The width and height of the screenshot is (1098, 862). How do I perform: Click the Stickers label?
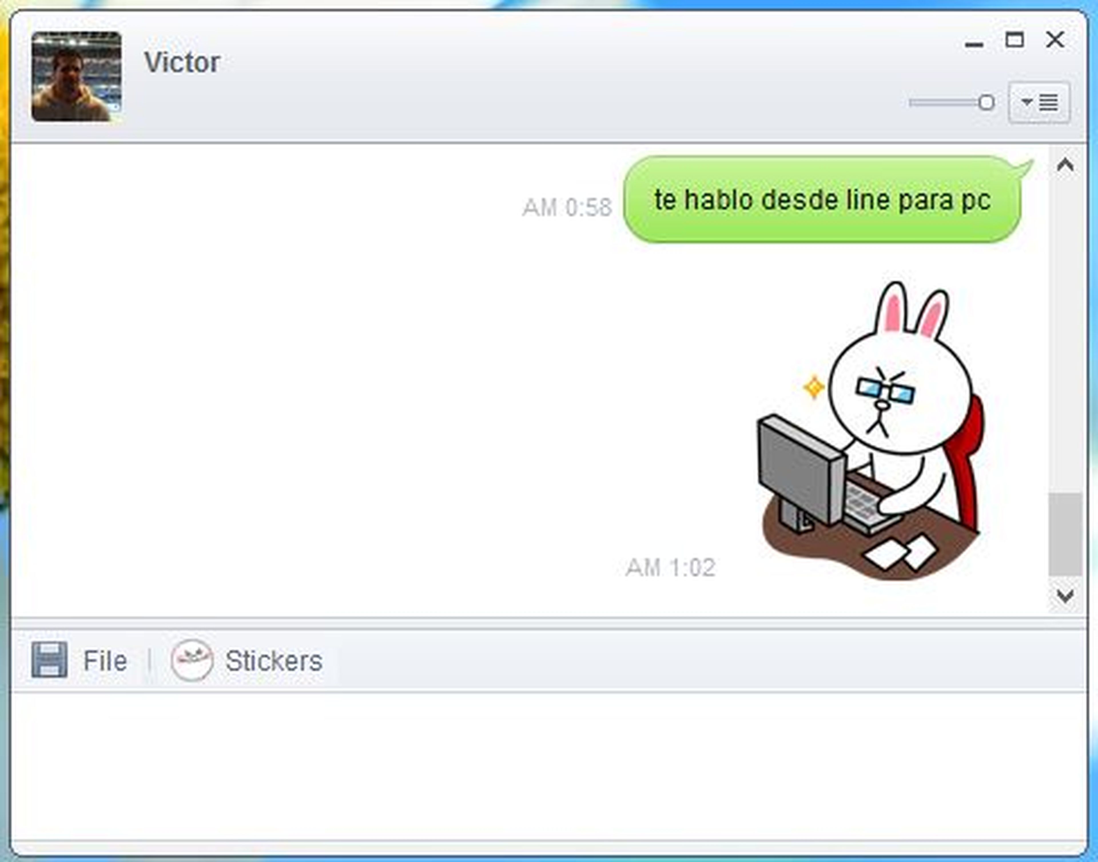(274, 661)
